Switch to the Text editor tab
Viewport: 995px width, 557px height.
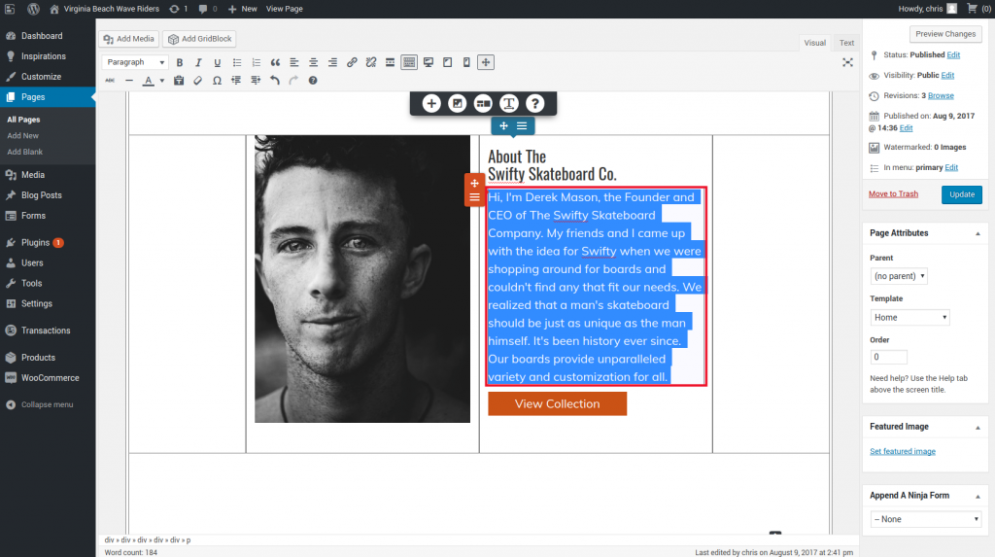846,43
